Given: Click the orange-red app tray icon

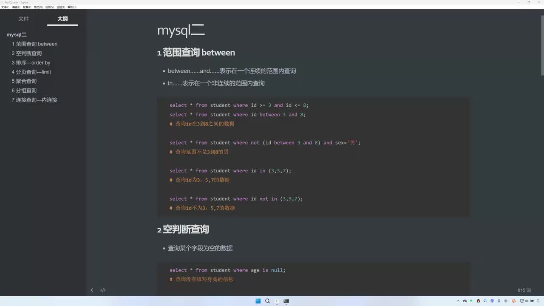Looking at the screenshot, I should (513, 301).
